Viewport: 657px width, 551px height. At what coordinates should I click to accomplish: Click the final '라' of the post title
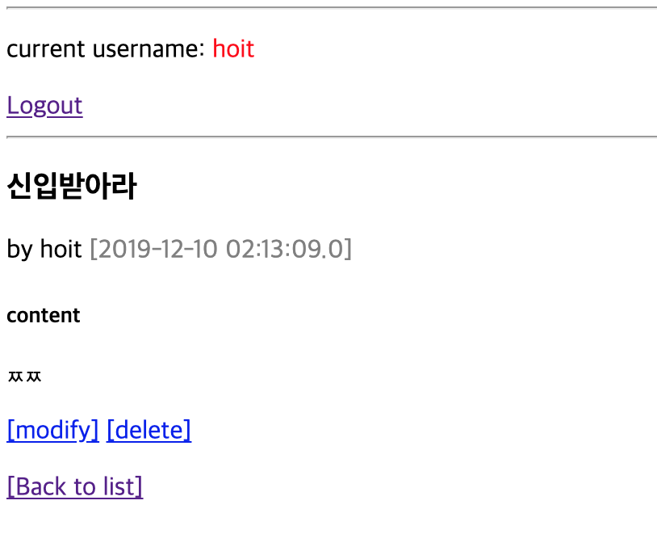(x=124, y=187)
